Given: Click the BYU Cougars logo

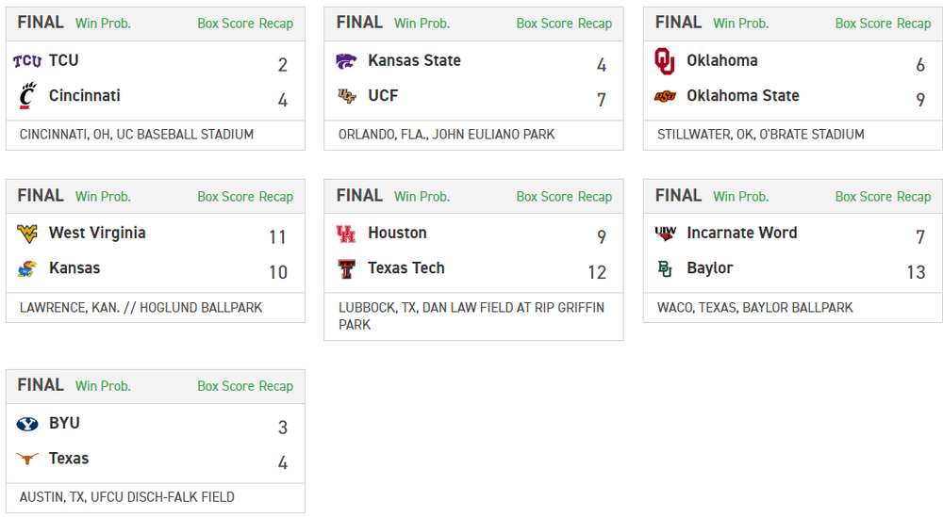Looking at the screenshot, I should 27,424.
